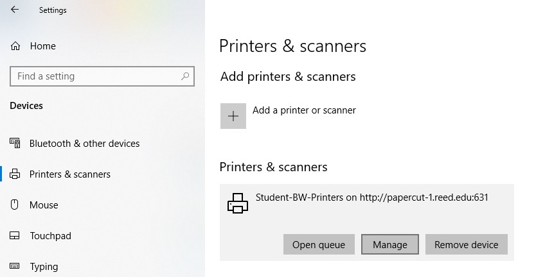Screen dimensions: 536x277
Task: Click the Typing keyboard icon
Action: click(15, 267)
